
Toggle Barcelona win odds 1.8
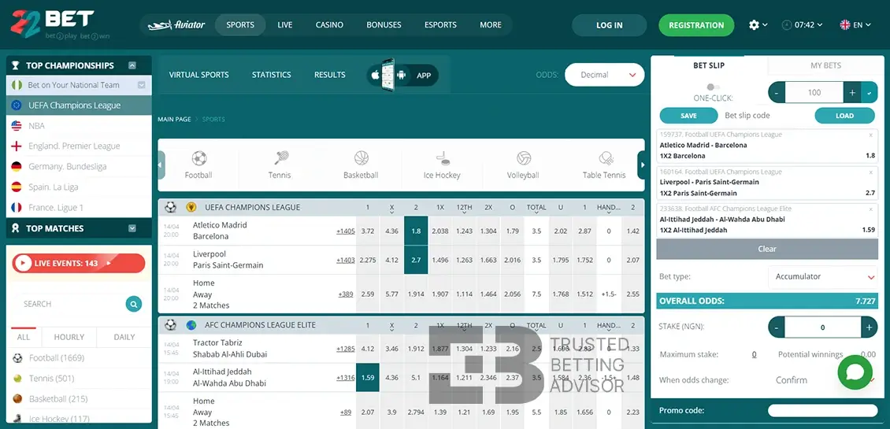[x=416, y=231]
